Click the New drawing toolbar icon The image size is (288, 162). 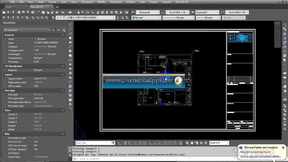point(4,12)
